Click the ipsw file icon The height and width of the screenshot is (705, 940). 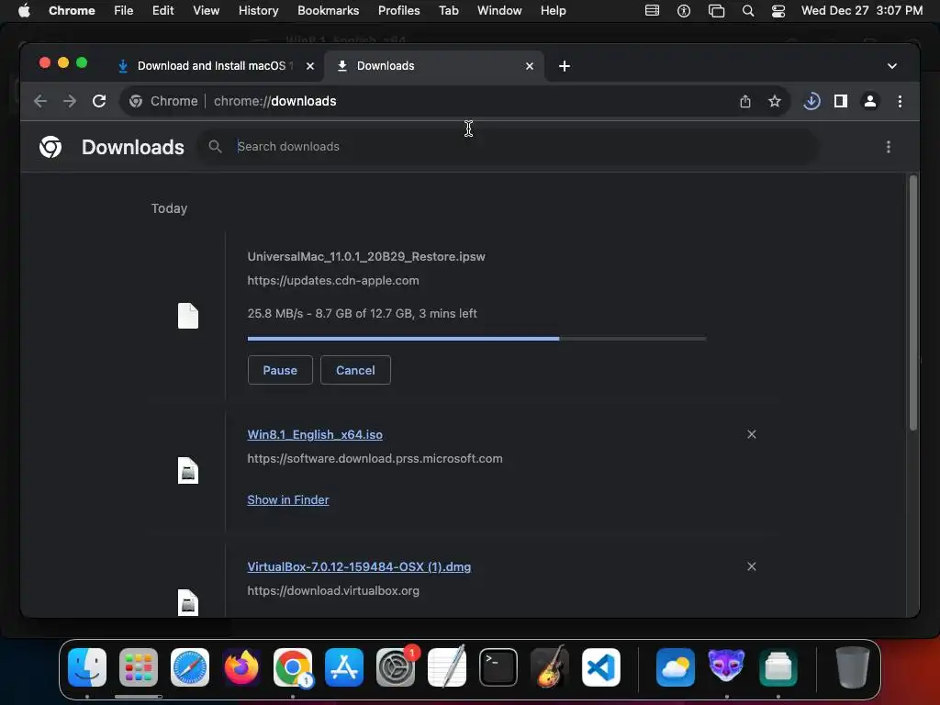click(188, 316)
